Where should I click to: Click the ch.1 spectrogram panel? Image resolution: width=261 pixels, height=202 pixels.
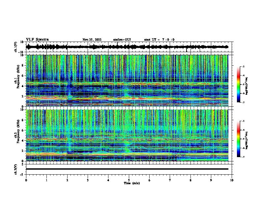pyautogui.click(x=127, y=81)
